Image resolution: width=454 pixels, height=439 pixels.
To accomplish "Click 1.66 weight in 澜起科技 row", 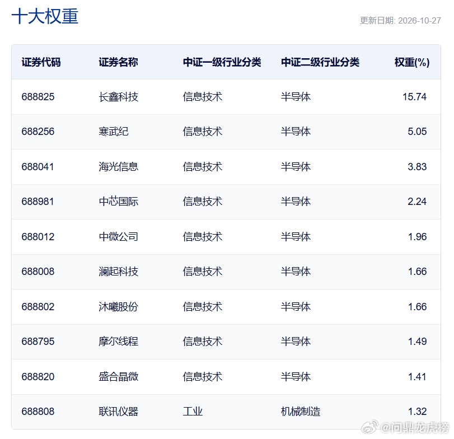I will point(417,272).
